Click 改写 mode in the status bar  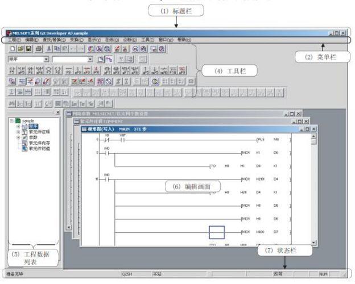point(278,274)
